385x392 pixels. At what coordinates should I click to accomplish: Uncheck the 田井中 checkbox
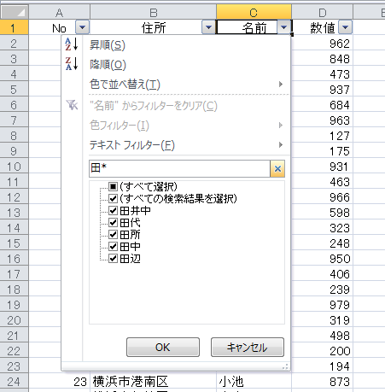pos(113,211)
